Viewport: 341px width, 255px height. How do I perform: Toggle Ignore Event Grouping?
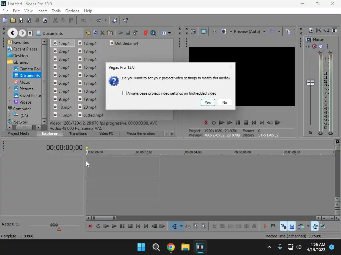click(323, 226)
